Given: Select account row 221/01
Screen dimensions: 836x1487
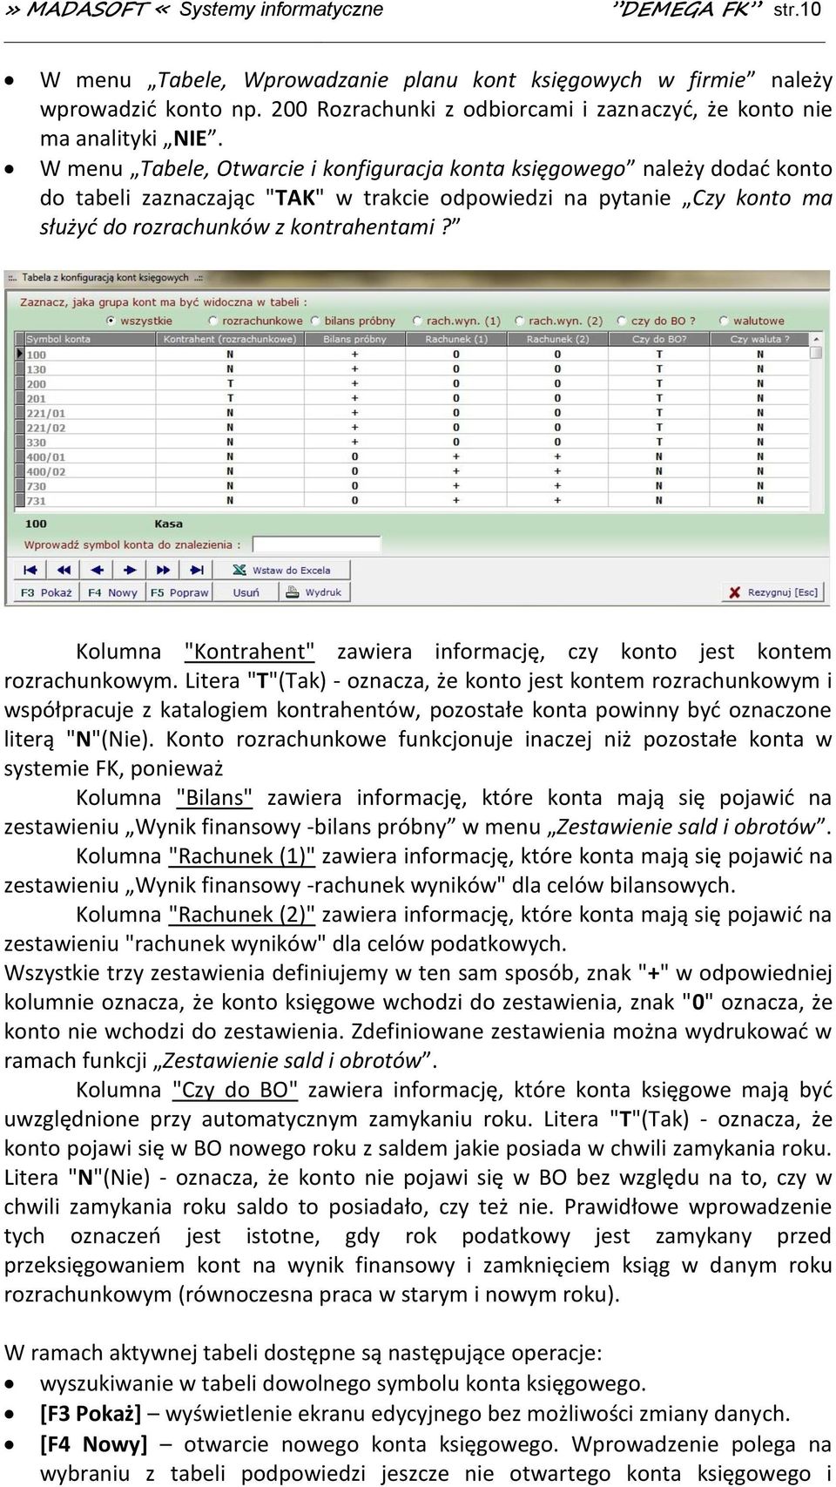Looking at the screenshot, I should 414,413.
